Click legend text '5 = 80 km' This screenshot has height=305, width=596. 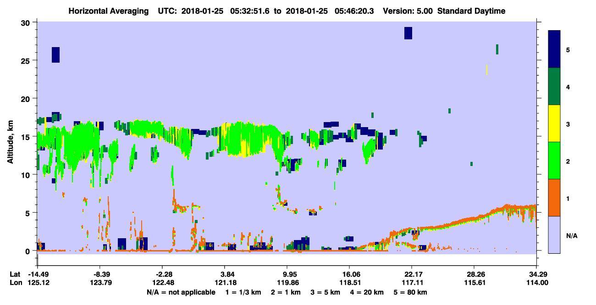tap(411, 292)
